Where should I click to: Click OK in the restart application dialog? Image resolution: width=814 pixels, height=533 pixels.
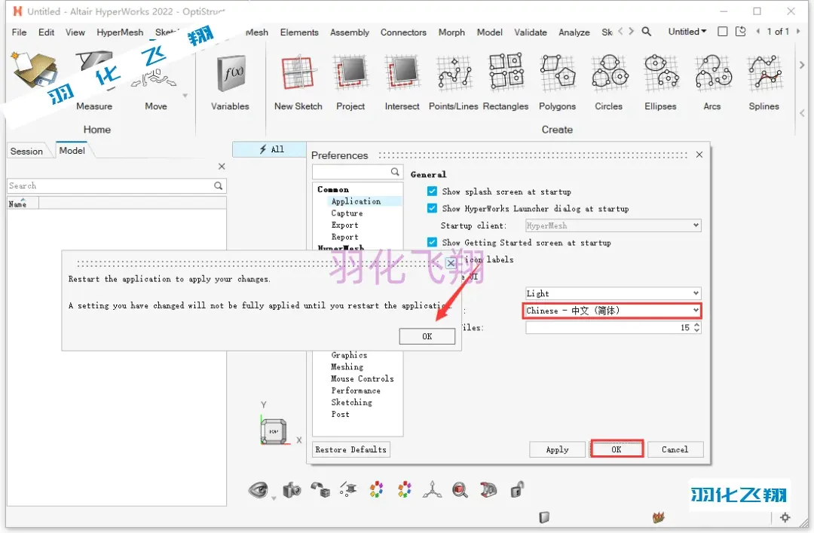coord(427,337)
